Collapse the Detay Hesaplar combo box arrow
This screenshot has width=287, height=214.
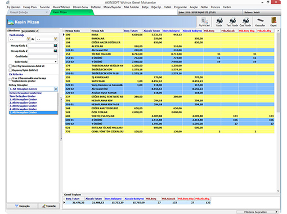[56, 89]
